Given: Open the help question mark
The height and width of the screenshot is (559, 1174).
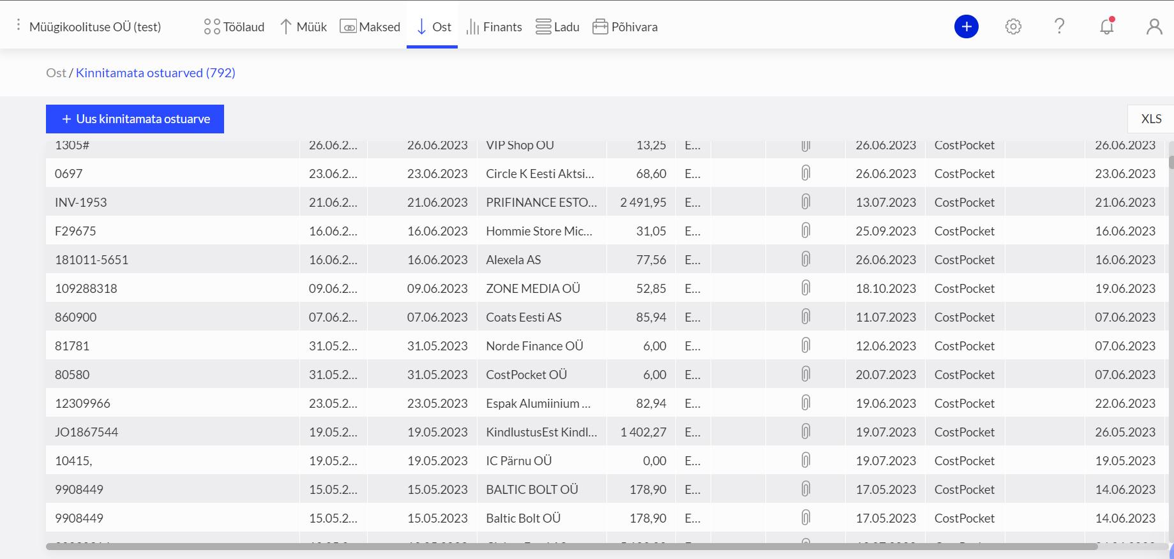Looking at the screenshot, I should coord(1060,26).
